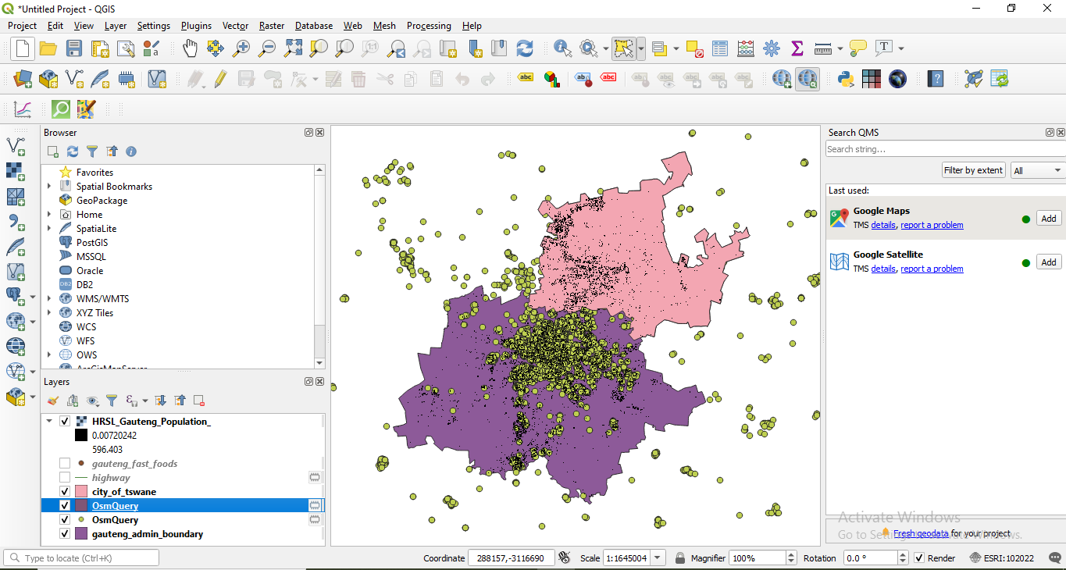Click the New Shapefile Layer icon
Image resolution: width=1066 pixels, height=570 pixels.
click(74, 79)
